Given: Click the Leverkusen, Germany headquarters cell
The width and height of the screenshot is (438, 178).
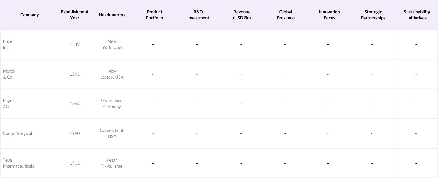Looking at the screenshot, I should 112,104.
